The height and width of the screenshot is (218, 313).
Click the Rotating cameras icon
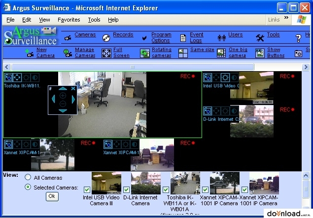145,54
